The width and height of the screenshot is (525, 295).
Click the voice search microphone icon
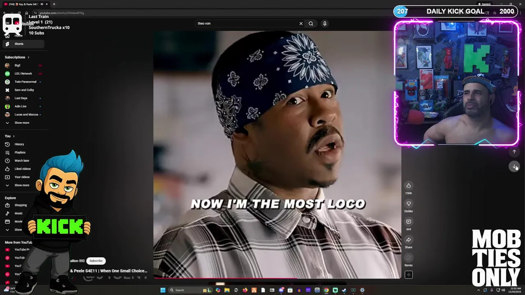coord(324,23)
